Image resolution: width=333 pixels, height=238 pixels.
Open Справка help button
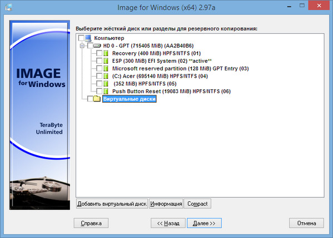(91, 223)
